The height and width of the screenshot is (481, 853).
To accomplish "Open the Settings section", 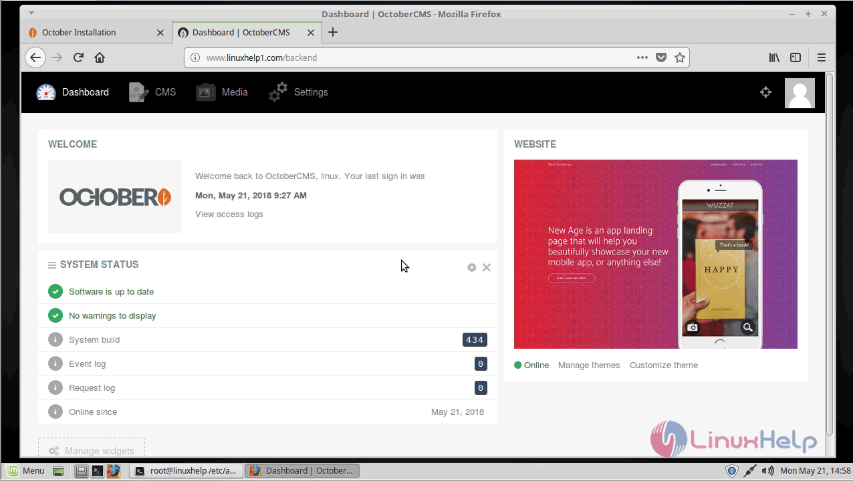I will tap(298, 92).
